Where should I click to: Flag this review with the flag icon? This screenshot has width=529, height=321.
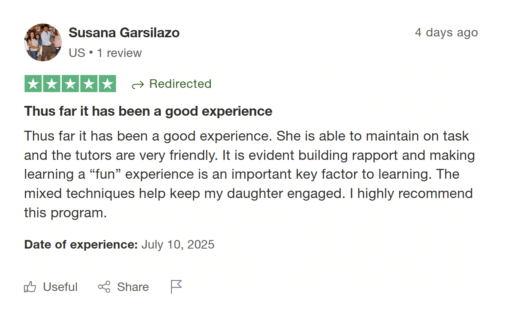(176, 286)
